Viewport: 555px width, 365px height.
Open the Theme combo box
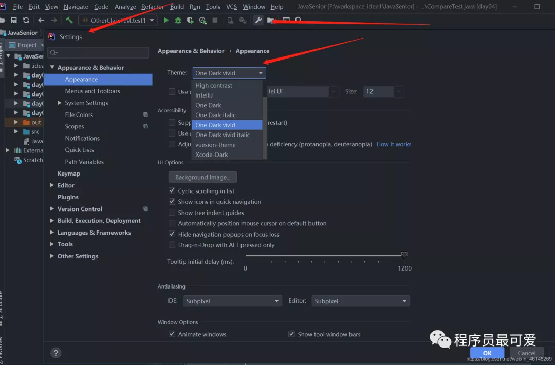[229, 73]
